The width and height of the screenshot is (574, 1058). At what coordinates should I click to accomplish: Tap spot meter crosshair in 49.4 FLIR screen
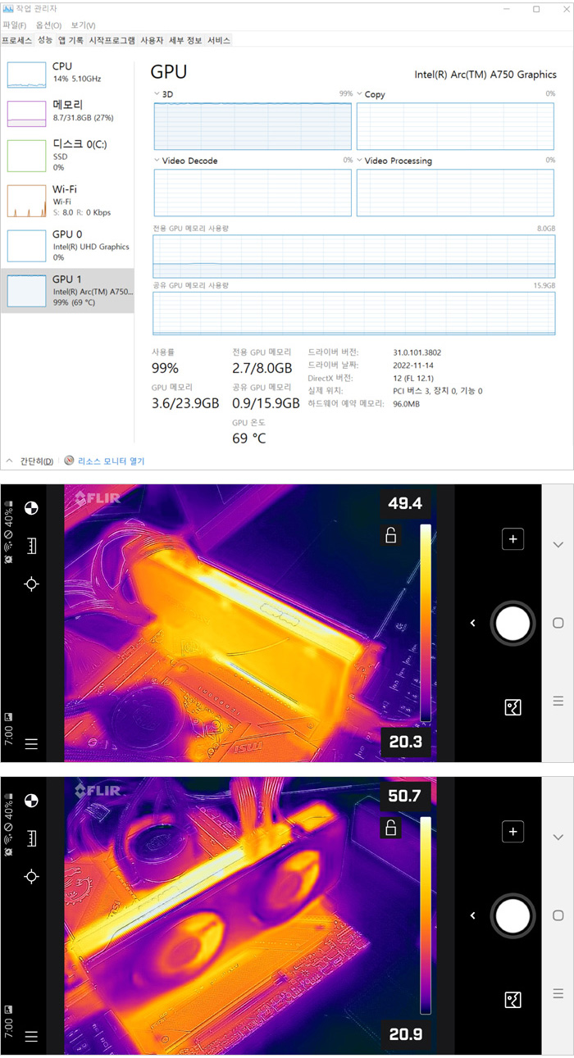pyautogui.click(x=31, y=583)
